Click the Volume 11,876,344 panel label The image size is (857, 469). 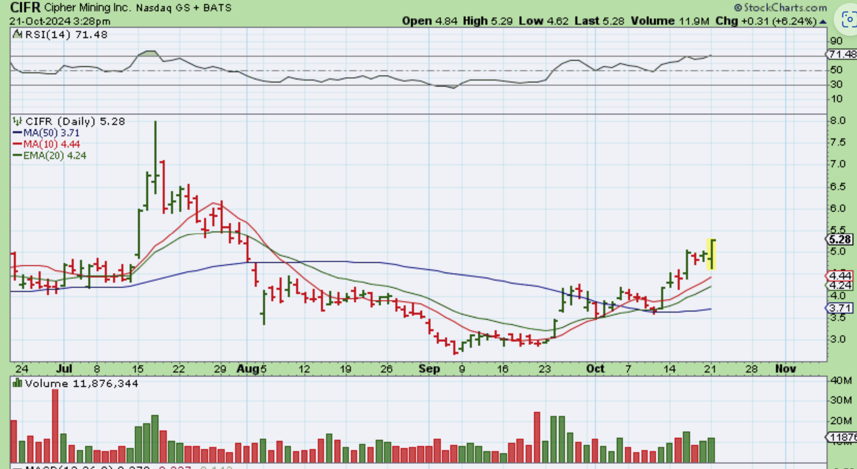click(x=81, y=383)
